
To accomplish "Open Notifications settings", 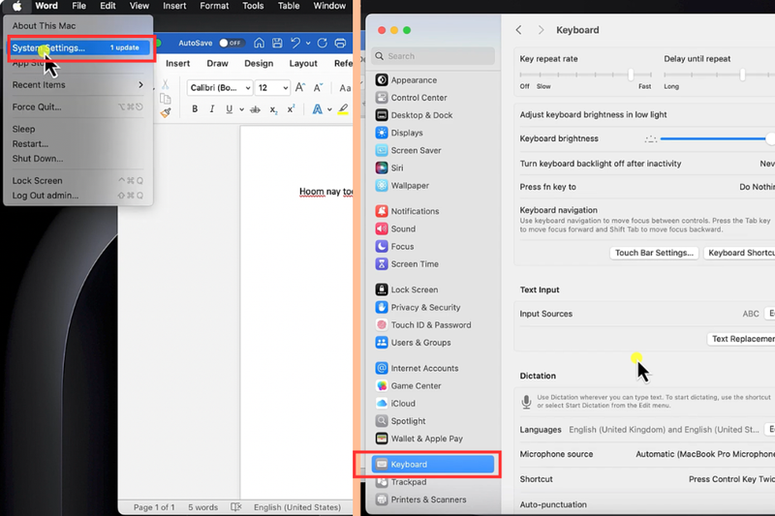I will click(x=415, y=211).
